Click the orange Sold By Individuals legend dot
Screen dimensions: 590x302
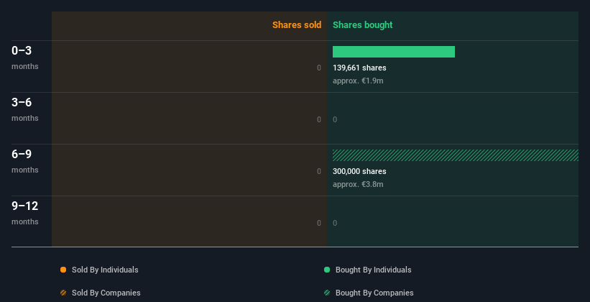[x=63, y=270]
